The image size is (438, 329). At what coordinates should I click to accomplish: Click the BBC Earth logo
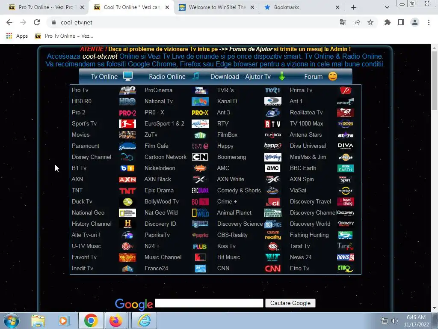[346, 168]
